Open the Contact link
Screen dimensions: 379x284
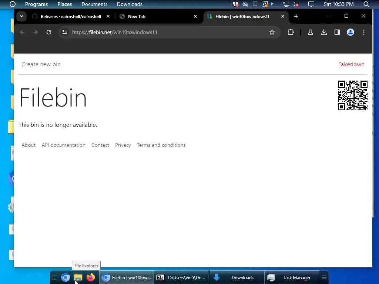click(100, 145)
